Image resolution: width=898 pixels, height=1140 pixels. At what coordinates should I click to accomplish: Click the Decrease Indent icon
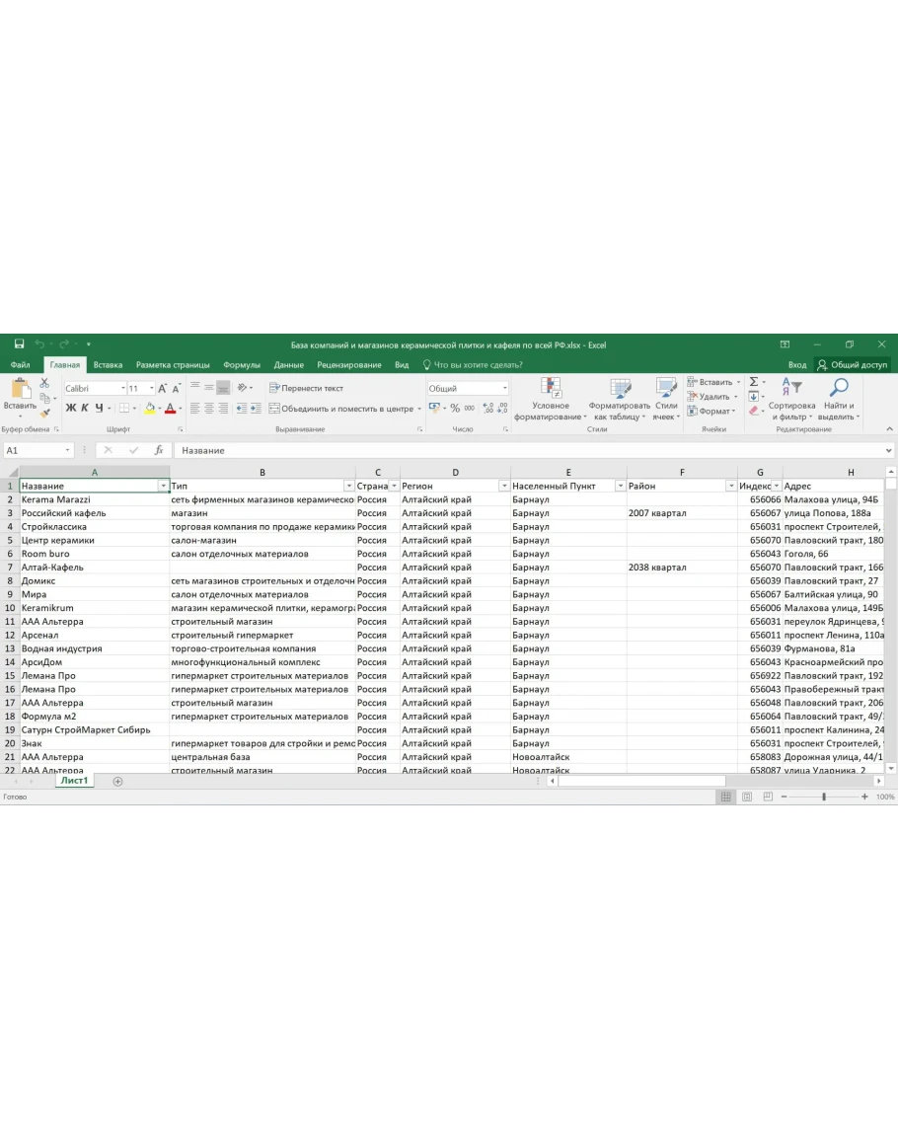point(242,408)
